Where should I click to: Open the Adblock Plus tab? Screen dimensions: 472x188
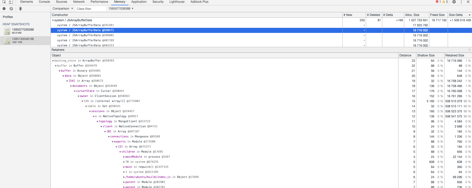(x=199, y=2)
